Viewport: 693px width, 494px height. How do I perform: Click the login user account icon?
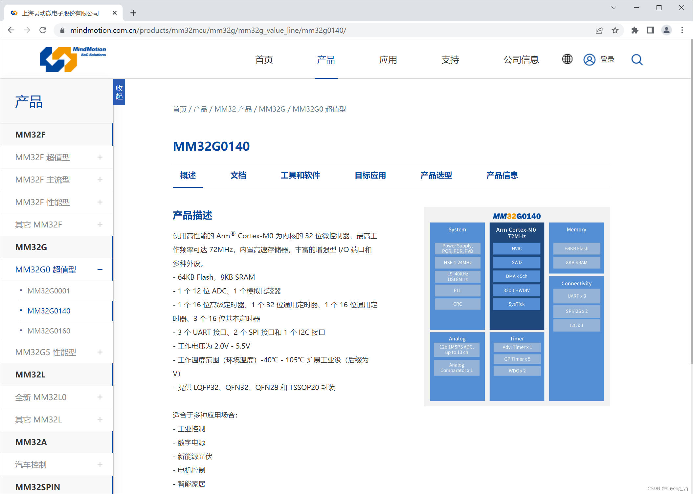pos(589,59)
